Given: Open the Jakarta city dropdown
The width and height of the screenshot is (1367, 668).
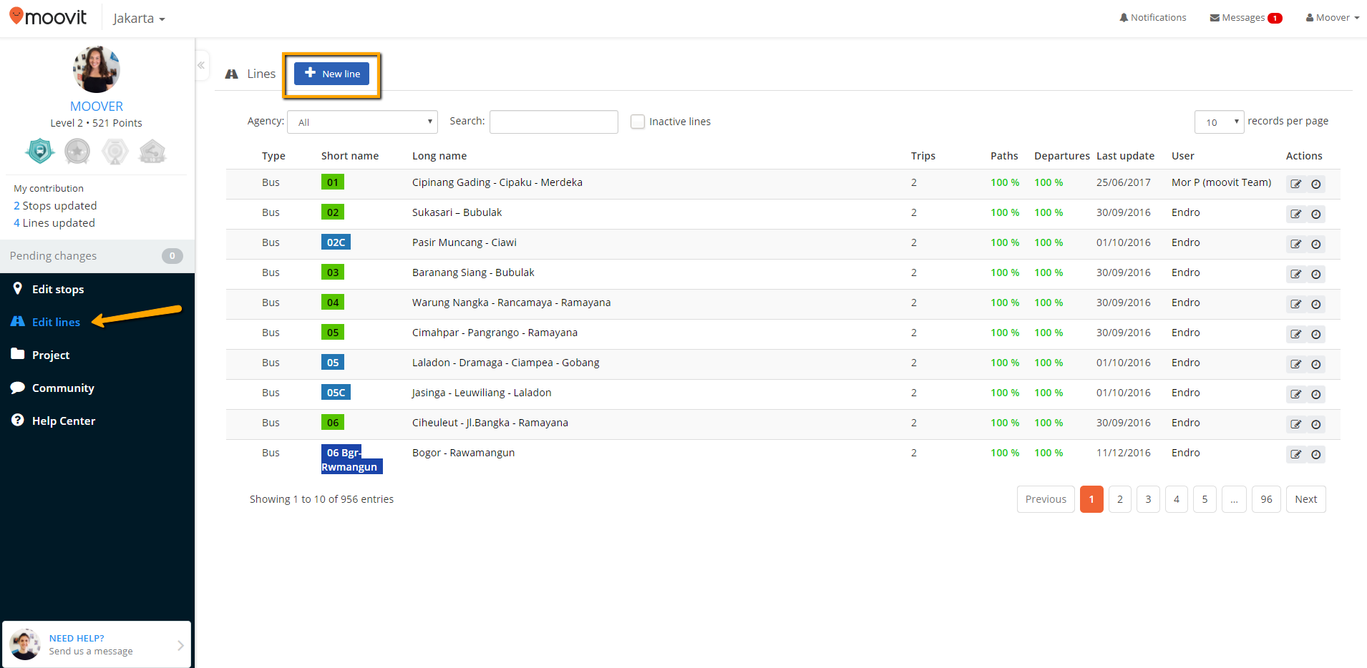Looking at the screenshot, I should pos(139,18).
